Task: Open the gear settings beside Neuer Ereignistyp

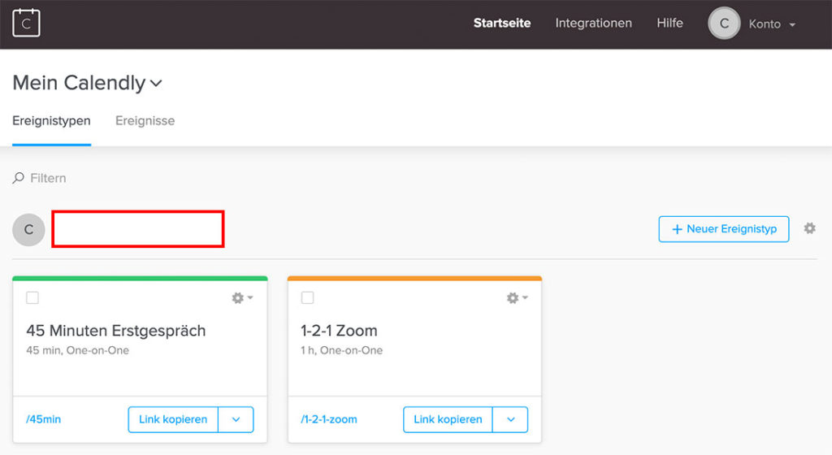Action: 810,228
